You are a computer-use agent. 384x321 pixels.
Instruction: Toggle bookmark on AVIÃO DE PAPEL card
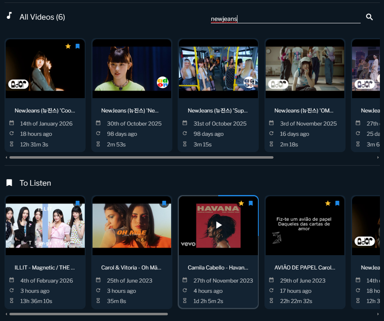(337, 203)
